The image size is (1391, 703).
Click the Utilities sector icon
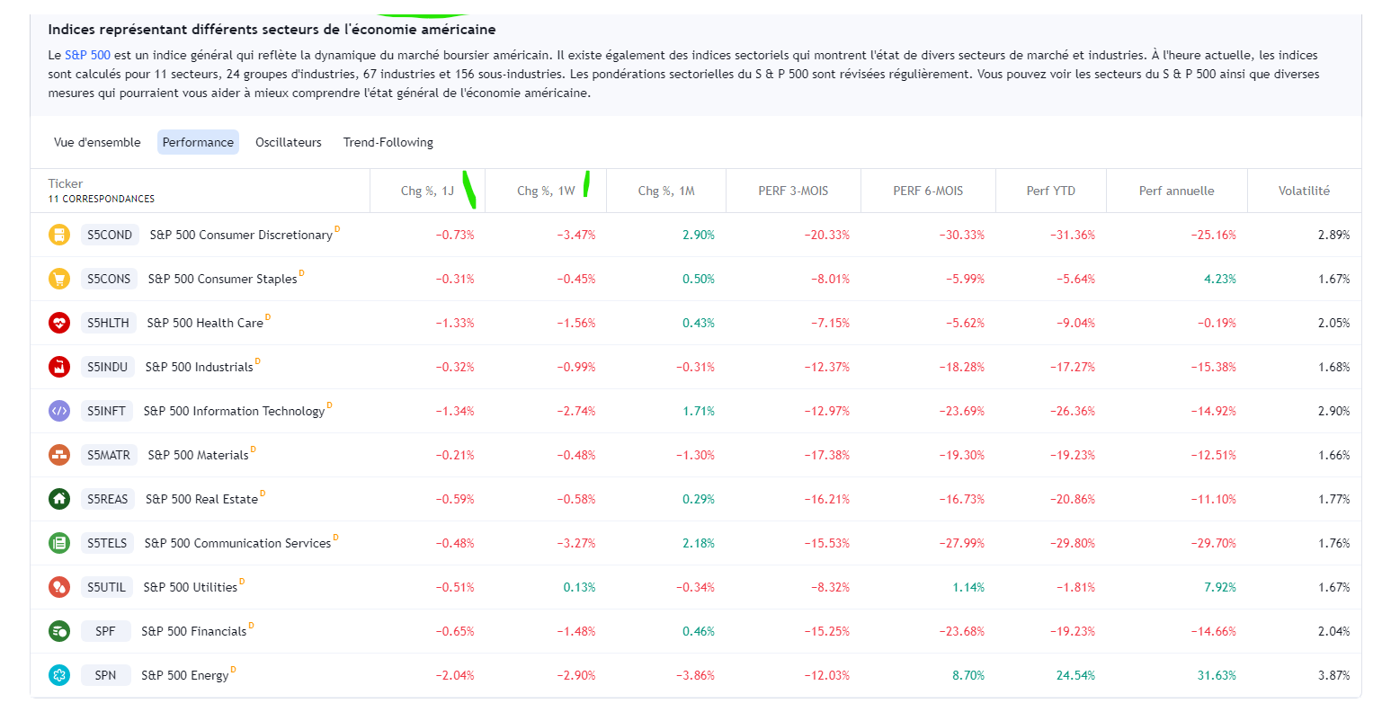point(59,587)
